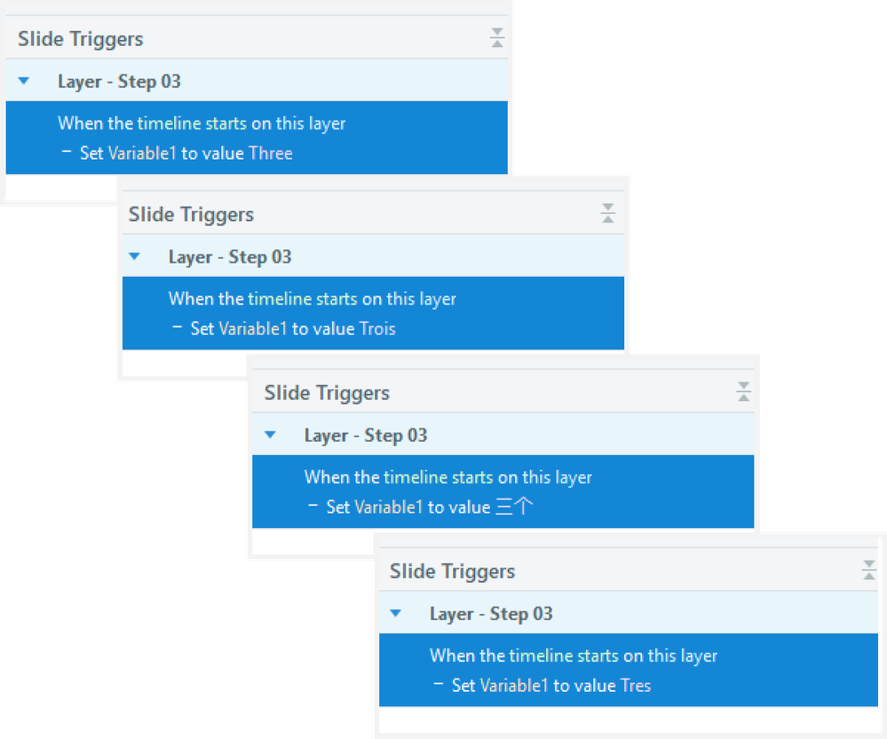Collapse Layer - Step 03 above Three trigger

[x=24, y=81]
